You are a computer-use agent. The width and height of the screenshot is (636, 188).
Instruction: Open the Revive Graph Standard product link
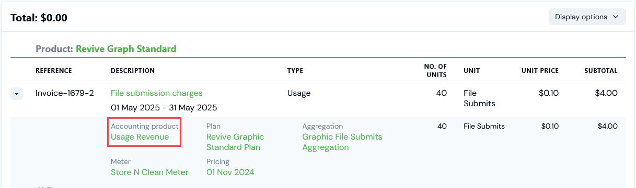click(126, 49)
